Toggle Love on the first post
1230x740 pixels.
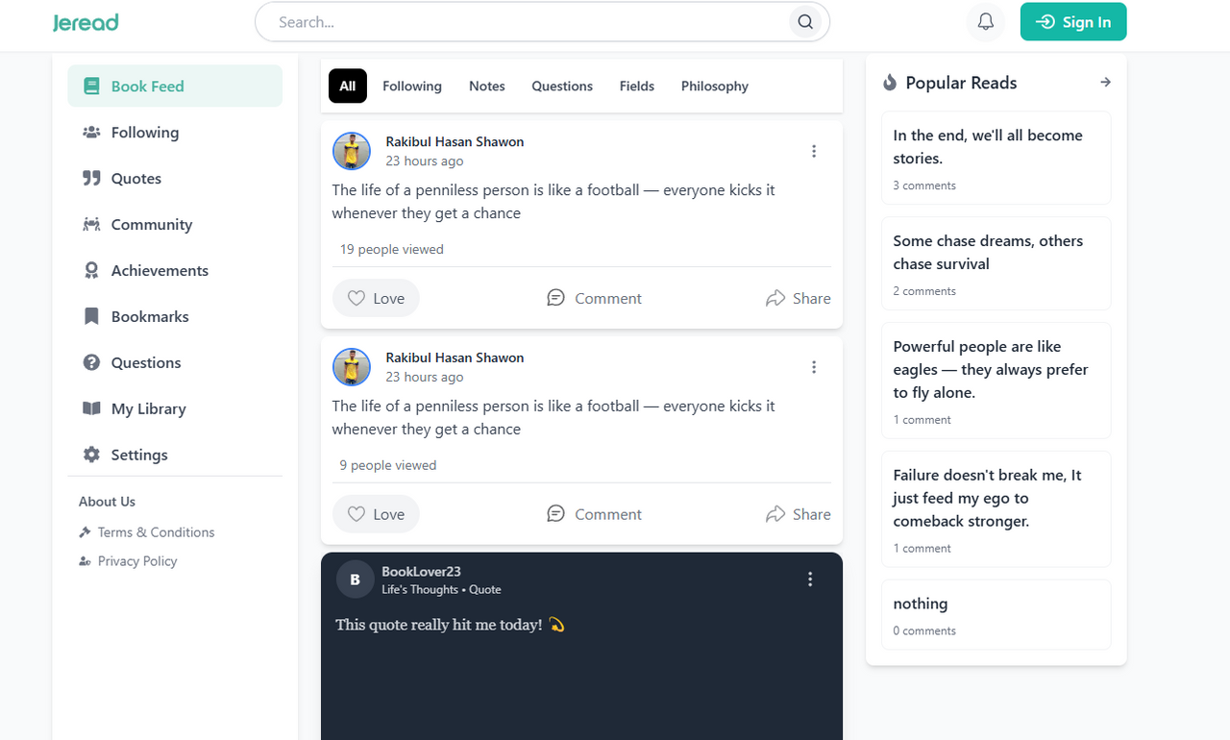click(376, 299)
